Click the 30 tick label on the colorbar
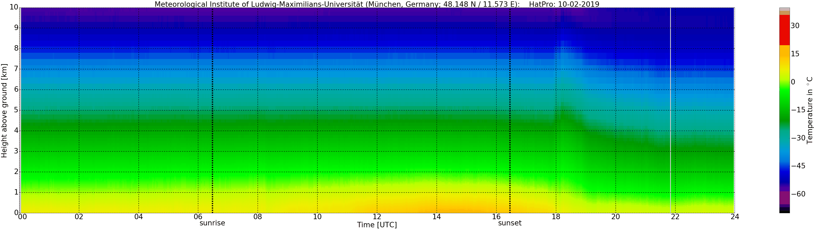The image size is (816, 230). [795, 26]
